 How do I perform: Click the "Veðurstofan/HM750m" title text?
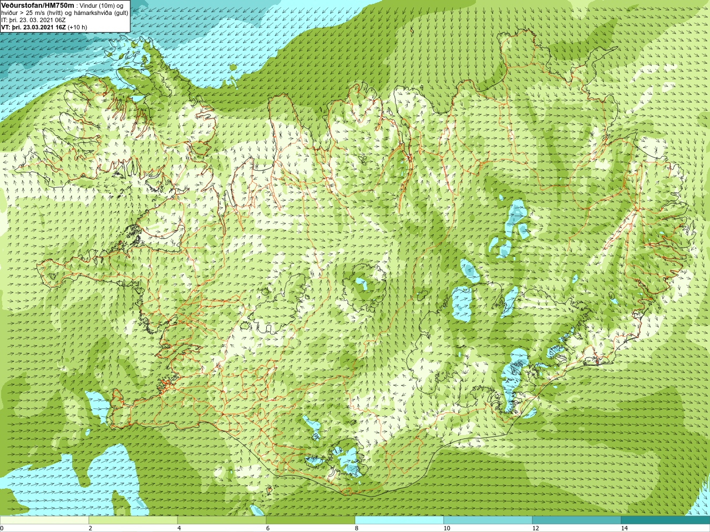point(38,5)
